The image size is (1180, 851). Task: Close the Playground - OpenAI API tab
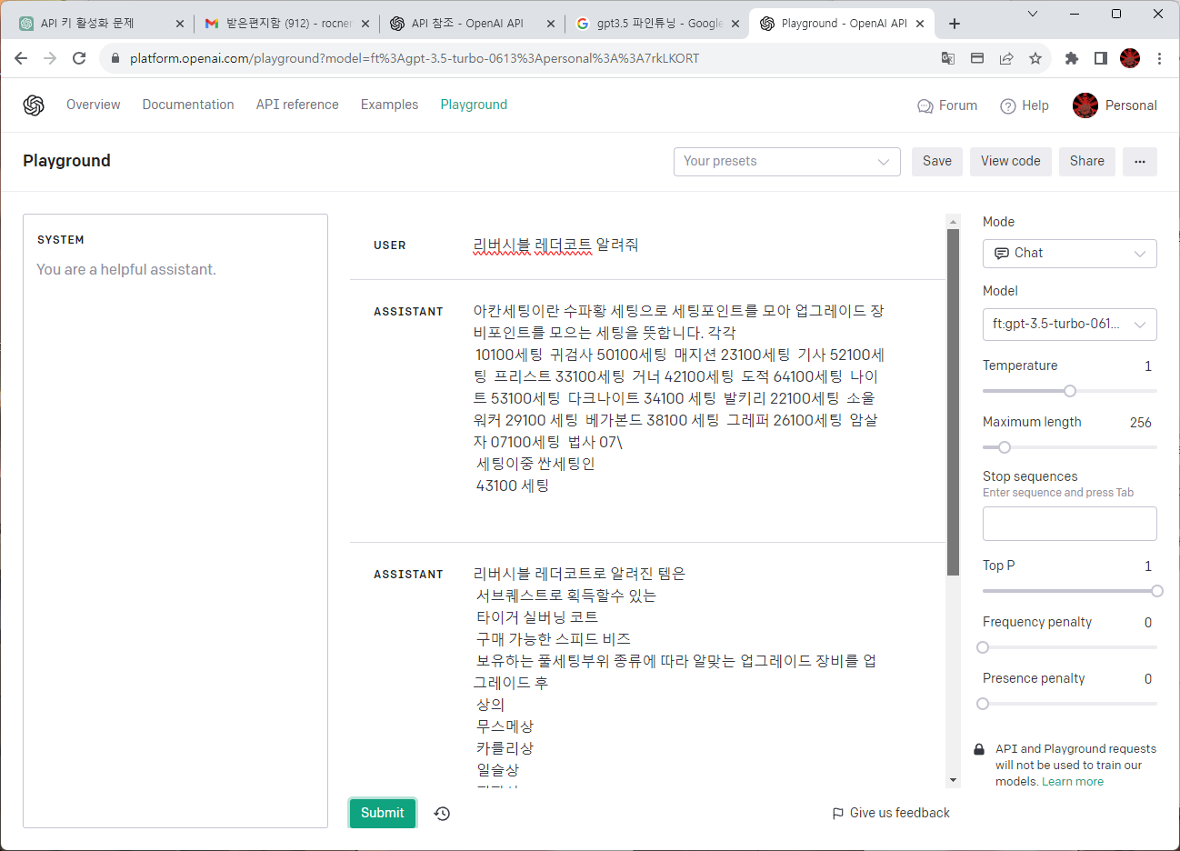[x=920, y=24]
